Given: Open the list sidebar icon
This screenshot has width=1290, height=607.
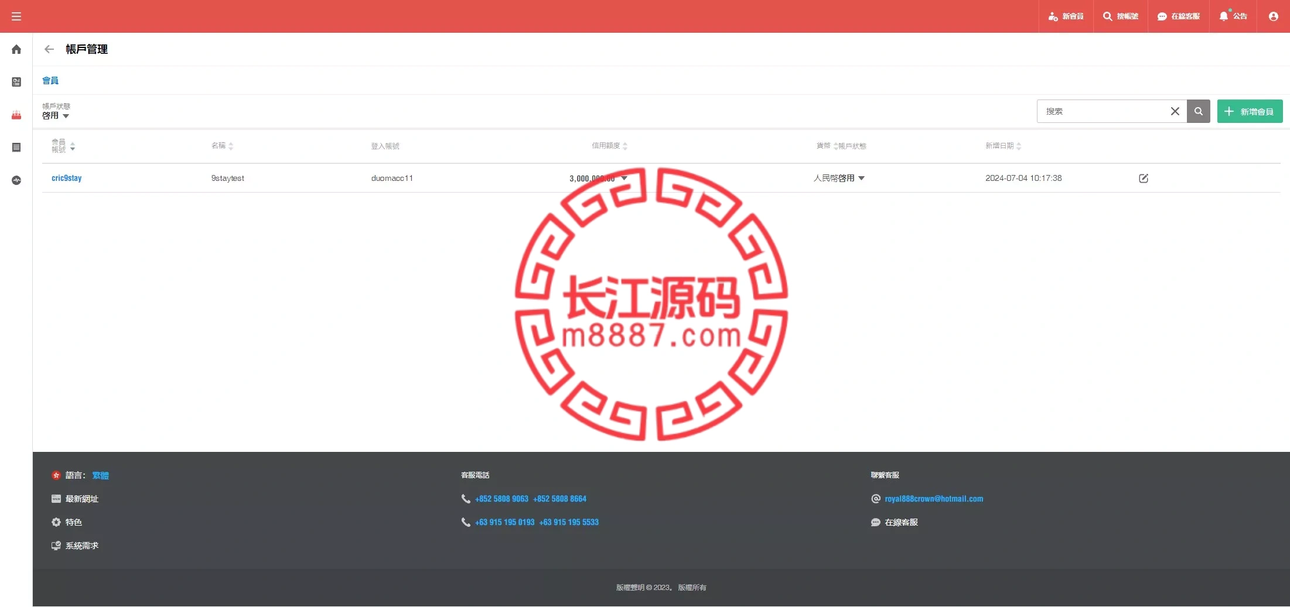Looking at the screenshot, I should coord(16,148).
